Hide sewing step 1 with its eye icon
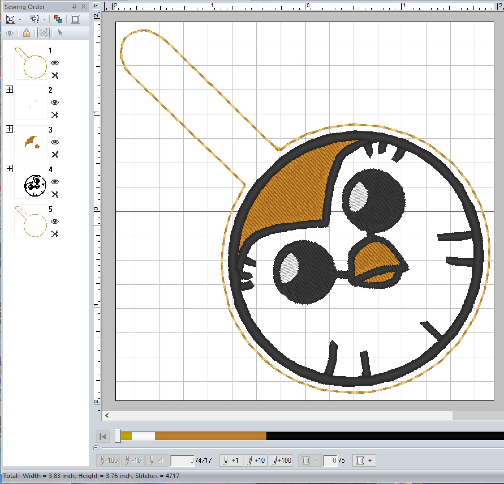Image resolution: width=504 pixels, height=484 pixels. (55, 63)
